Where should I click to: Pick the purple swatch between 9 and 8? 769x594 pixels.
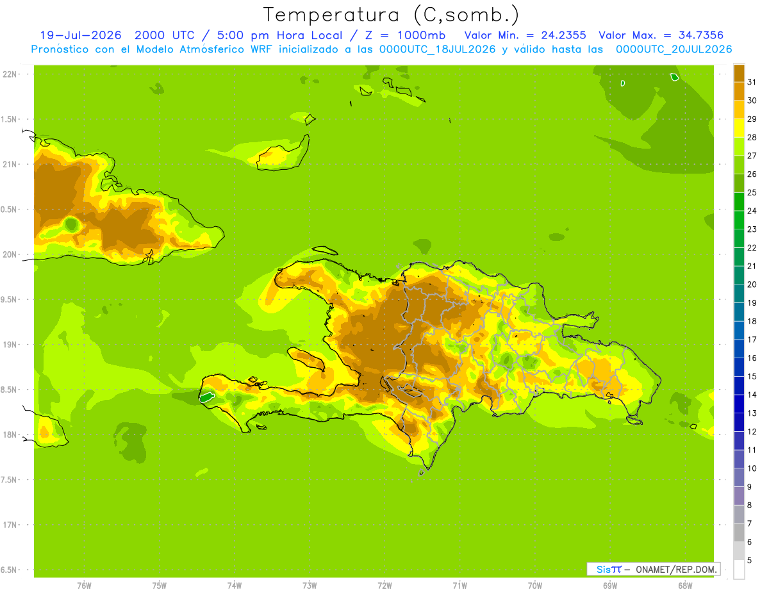point(739,496)
